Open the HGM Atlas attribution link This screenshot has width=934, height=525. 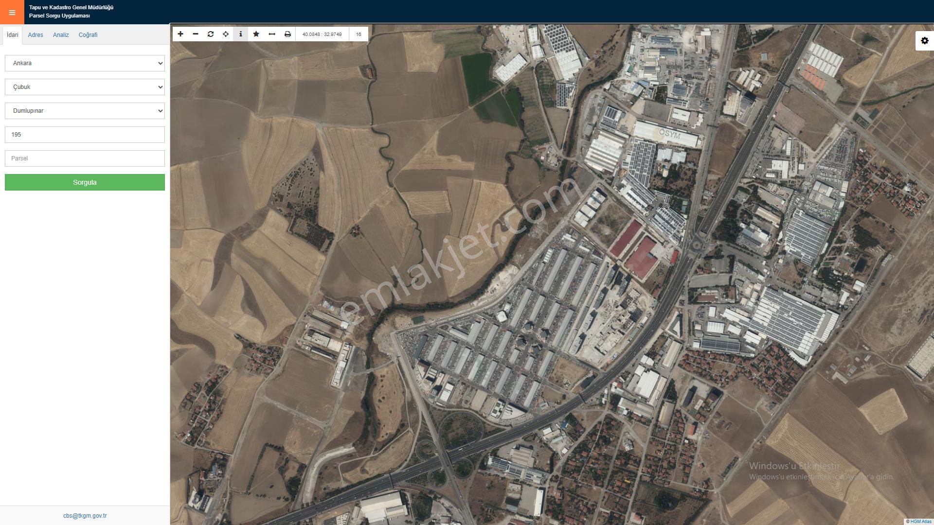(921, 522)
